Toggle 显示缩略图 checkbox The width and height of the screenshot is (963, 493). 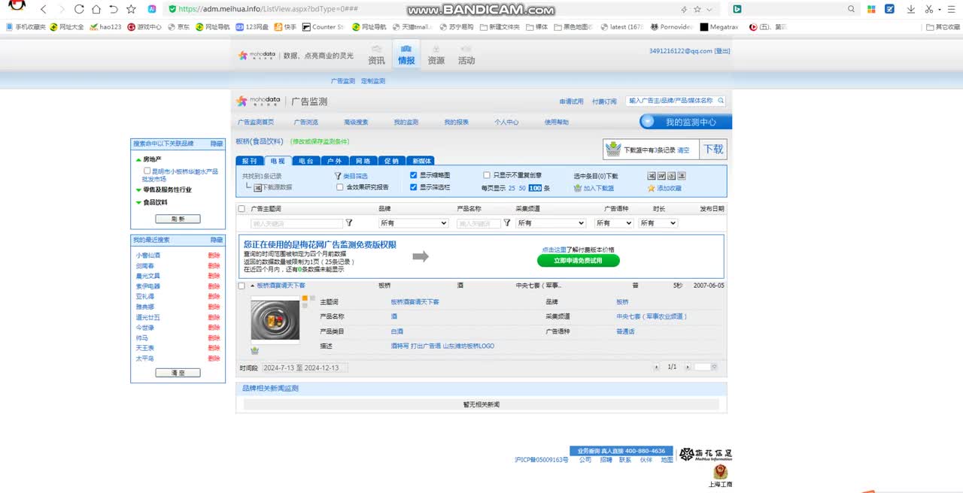click(414, 175)
